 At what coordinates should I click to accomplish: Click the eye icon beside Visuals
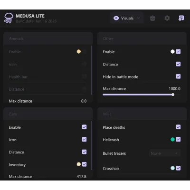(116, 18)
